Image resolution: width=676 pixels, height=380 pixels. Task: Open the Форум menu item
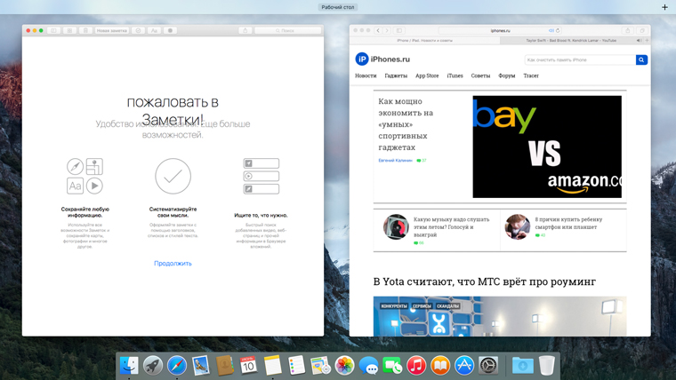pos(507,75)
